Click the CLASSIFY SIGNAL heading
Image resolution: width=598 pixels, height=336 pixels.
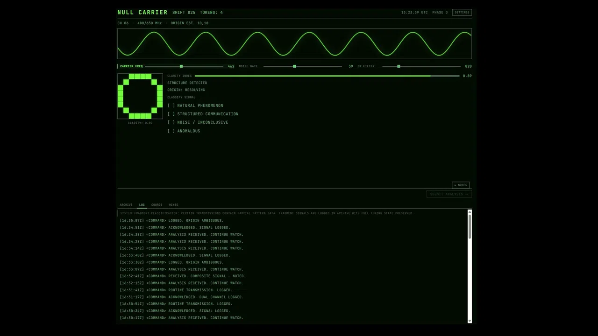(x=181, y=98)
